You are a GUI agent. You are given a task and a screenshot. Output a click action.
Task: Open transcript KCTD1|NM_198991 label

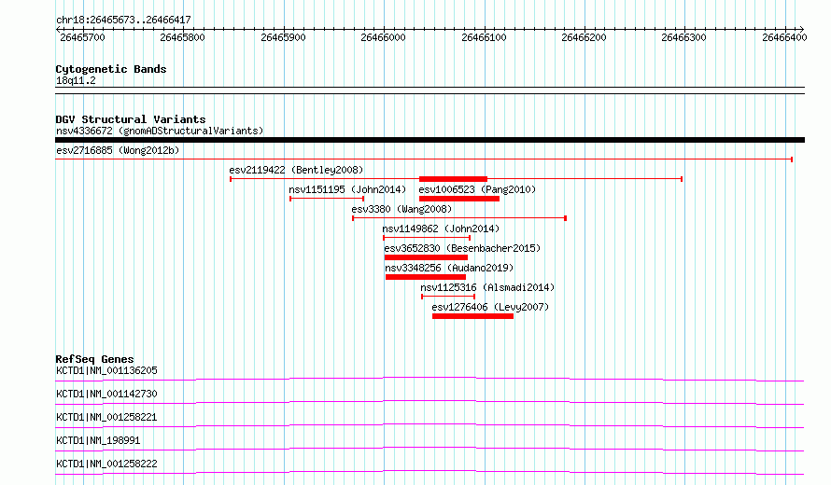pos(98,440)
